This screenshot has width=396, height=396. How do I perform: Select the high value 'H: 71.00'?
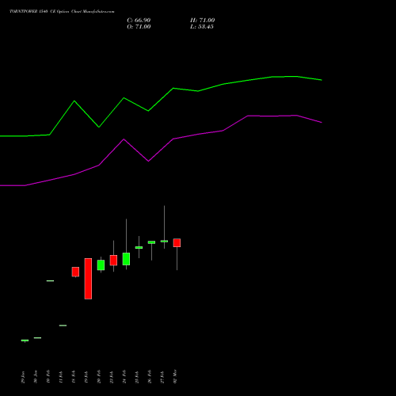tap(202, 21)
